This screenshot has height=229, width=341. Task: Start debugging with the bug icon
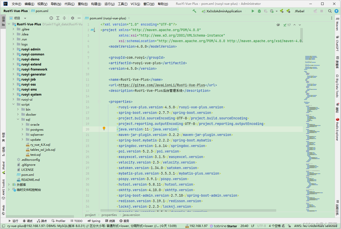pyautogui.click(x=259, y=11)
